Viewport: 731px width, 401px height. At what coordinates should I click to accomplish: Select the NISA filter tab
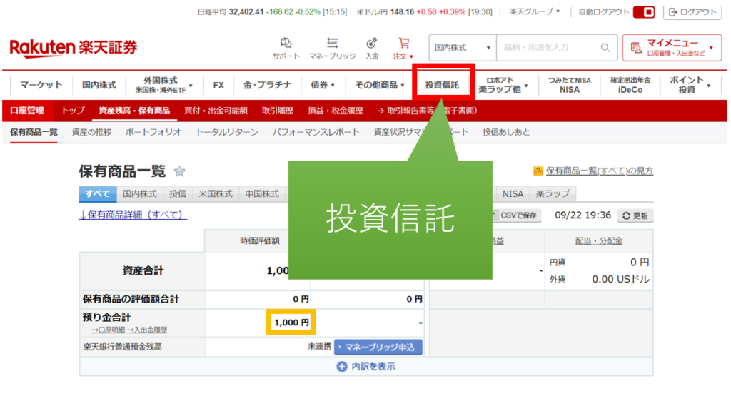[513, 194]
